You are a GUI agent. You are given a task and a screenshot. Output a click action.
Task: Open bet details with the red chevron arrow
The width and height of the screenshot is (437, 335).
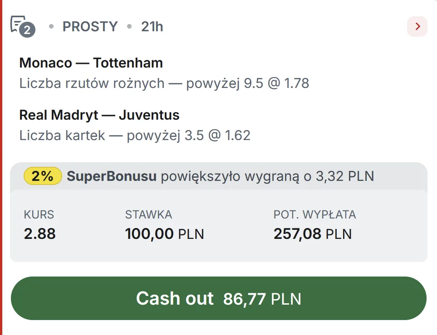pos(417,27)
